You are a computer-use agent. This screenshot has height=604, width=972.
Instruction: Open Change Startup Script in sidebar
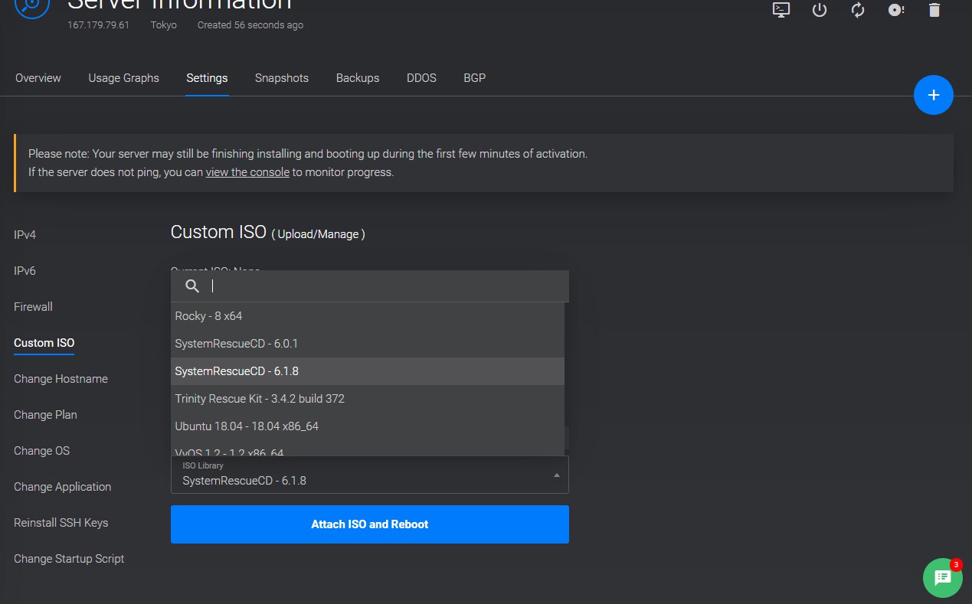click(x=69, y=559)
